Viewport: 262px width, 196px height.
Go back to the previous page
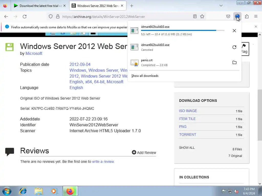point(6,16)
